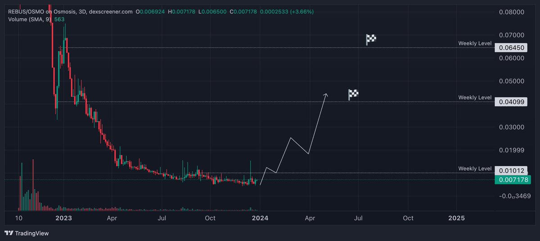The image size is (540, 241).
Task: Click the Apr label before 2024
Action: tap(112, 218)
